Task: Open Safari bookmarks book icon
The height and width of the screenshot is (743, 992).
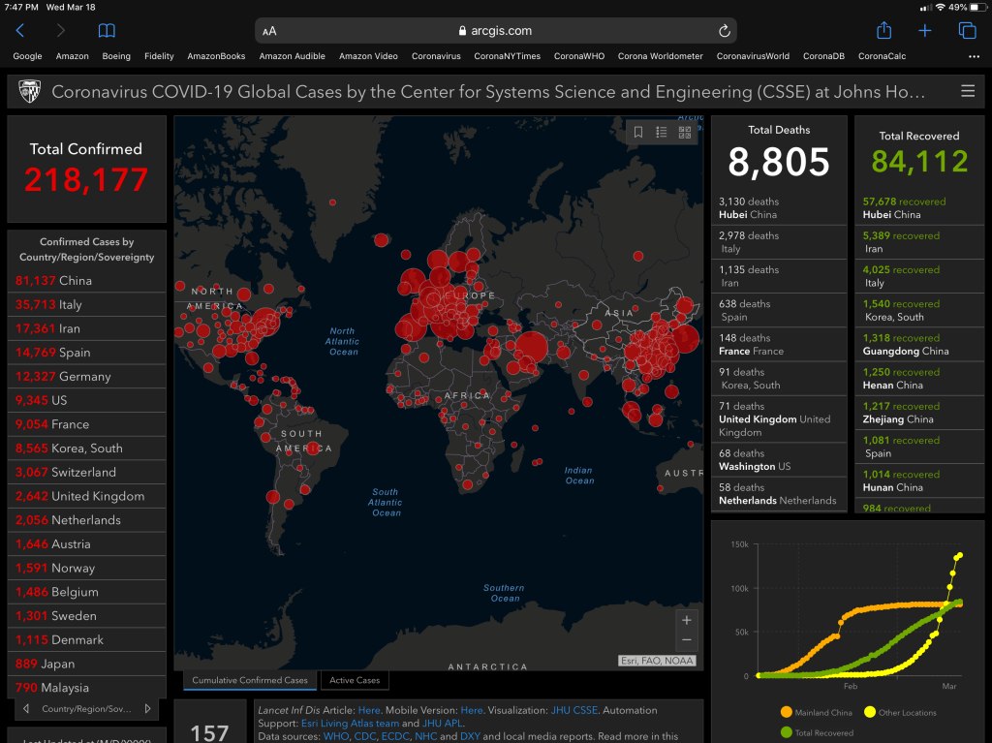Action: click(107, 31)
